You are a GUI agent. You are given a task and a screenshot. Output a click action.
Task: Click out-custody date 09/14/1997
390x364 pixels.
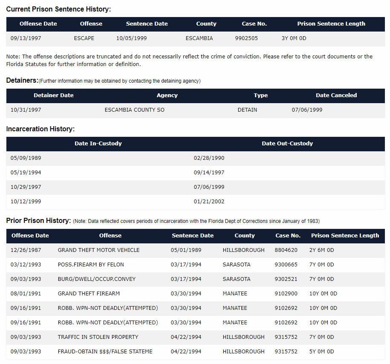click(209, 173)
